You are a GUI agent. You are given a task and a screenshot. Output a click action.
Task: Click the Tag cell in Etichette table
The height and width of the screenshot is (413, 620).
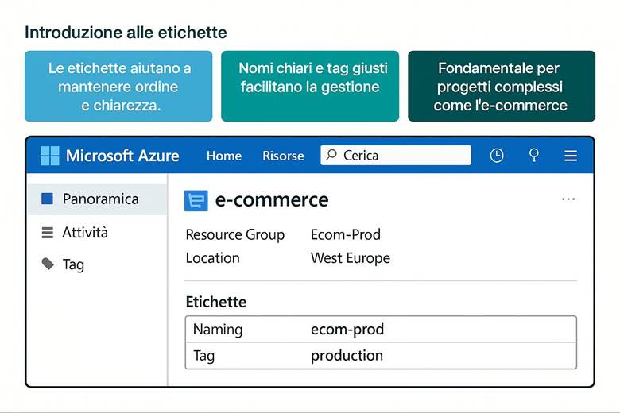coord(204,356)
